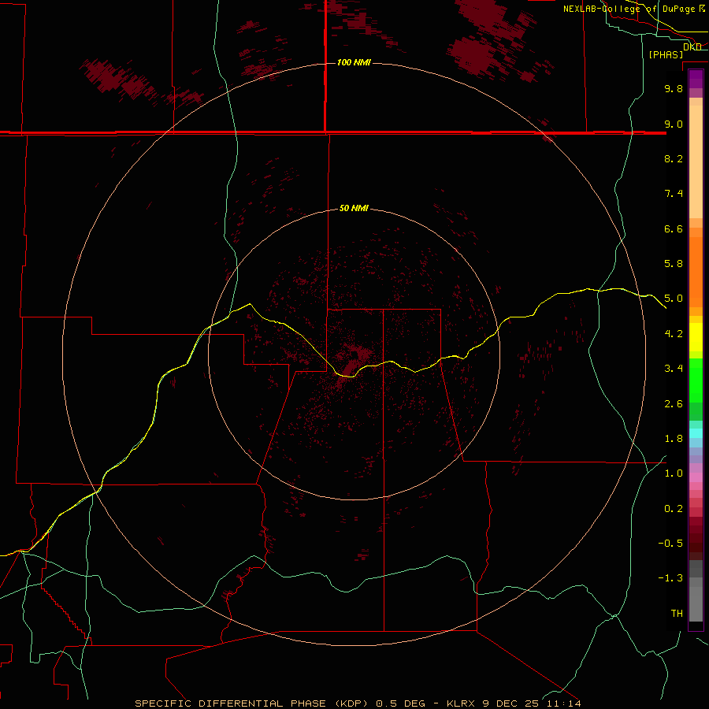Select the 3.4 colorbar scale value
The width and height of the screenshot is (709, 709).
pyautogui.click(x=674, y=369)
